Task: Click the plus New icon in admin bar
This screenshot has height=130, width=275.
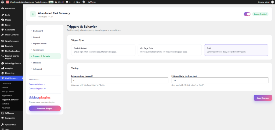Action: [x=74, y=2]
